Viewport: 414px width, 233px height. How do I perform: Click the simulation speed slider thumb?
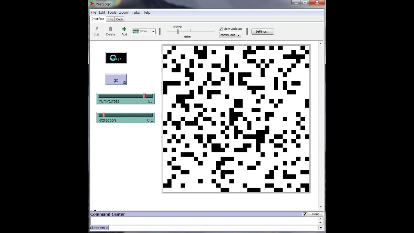[178, 31]
